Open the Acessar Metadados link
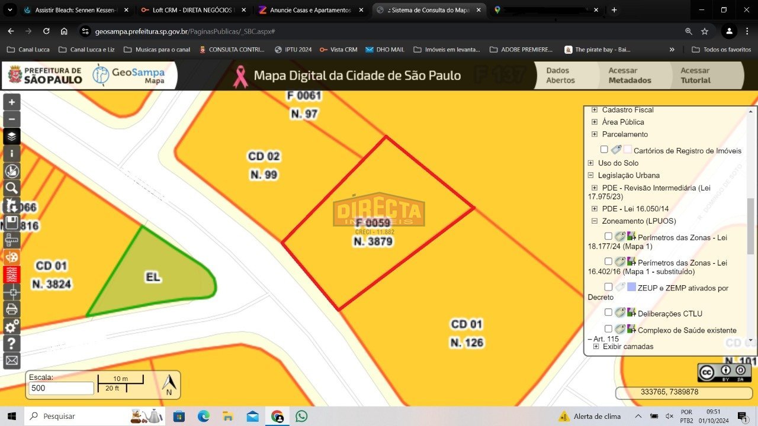The height and width of the screenshot is (426, 758). pyautogui.click(x=629, y=75)
